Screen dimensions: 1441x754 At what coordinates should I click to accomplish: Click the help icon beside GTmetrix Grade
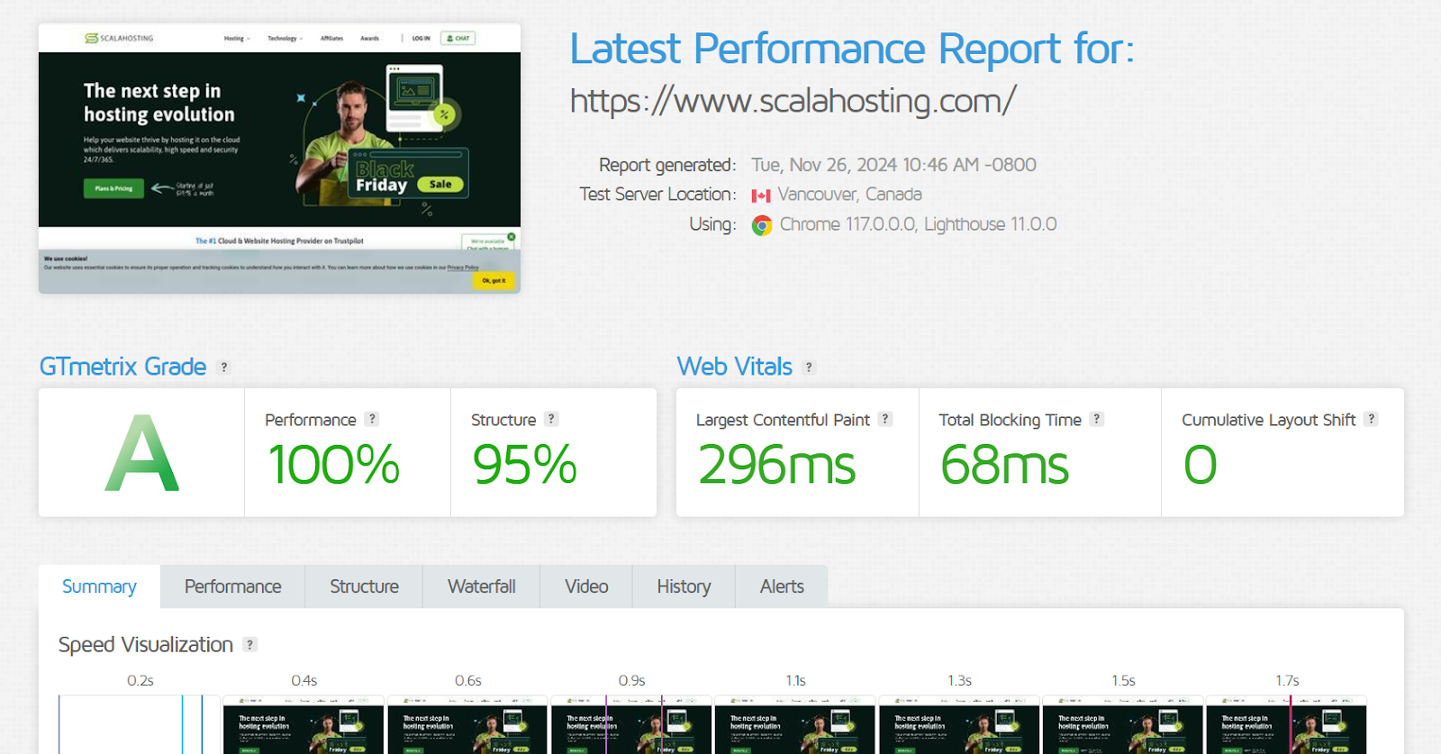tap(224, 368)
